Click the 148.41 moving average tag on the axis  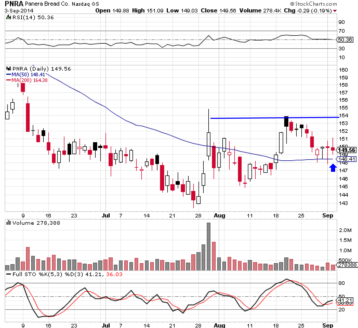pos(346,159)
